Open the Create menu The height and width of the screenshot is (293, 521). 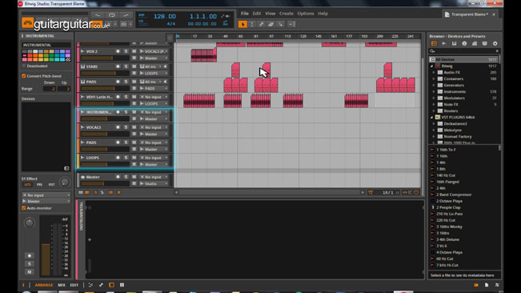coord(286,14)
